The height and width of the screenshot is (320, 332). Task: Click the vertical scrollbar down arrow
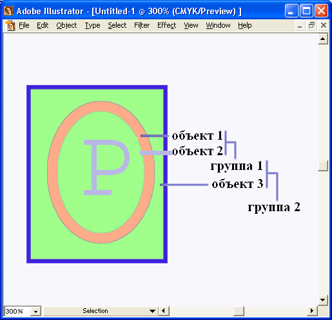coord(323,300)
